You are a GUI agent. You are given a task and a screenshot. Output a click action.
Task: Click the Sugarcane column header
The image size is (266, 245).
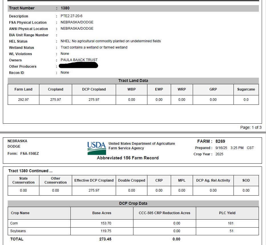[246, 89]
